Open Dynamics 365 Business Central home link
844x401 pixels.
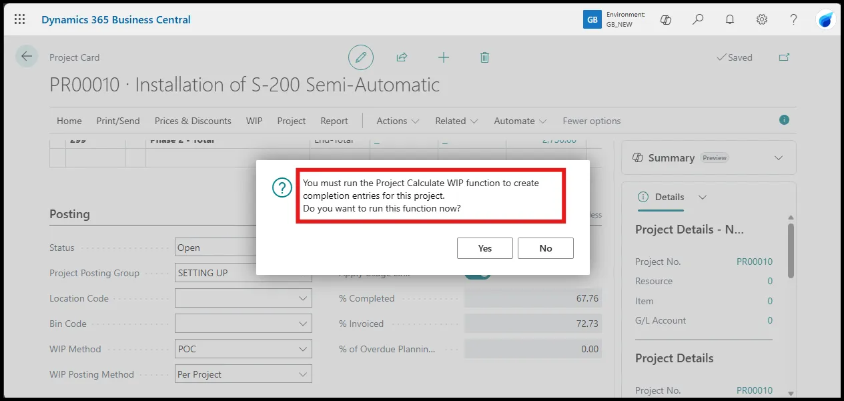click(x=116, y=19)
